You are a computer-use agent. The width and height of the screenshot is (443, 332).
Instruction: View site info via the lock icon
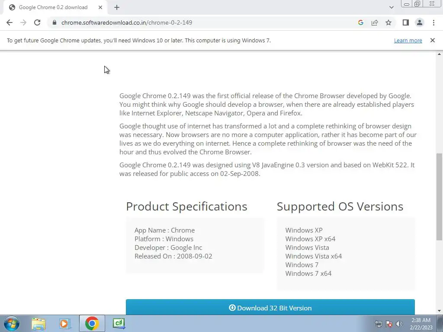[55, 22]
